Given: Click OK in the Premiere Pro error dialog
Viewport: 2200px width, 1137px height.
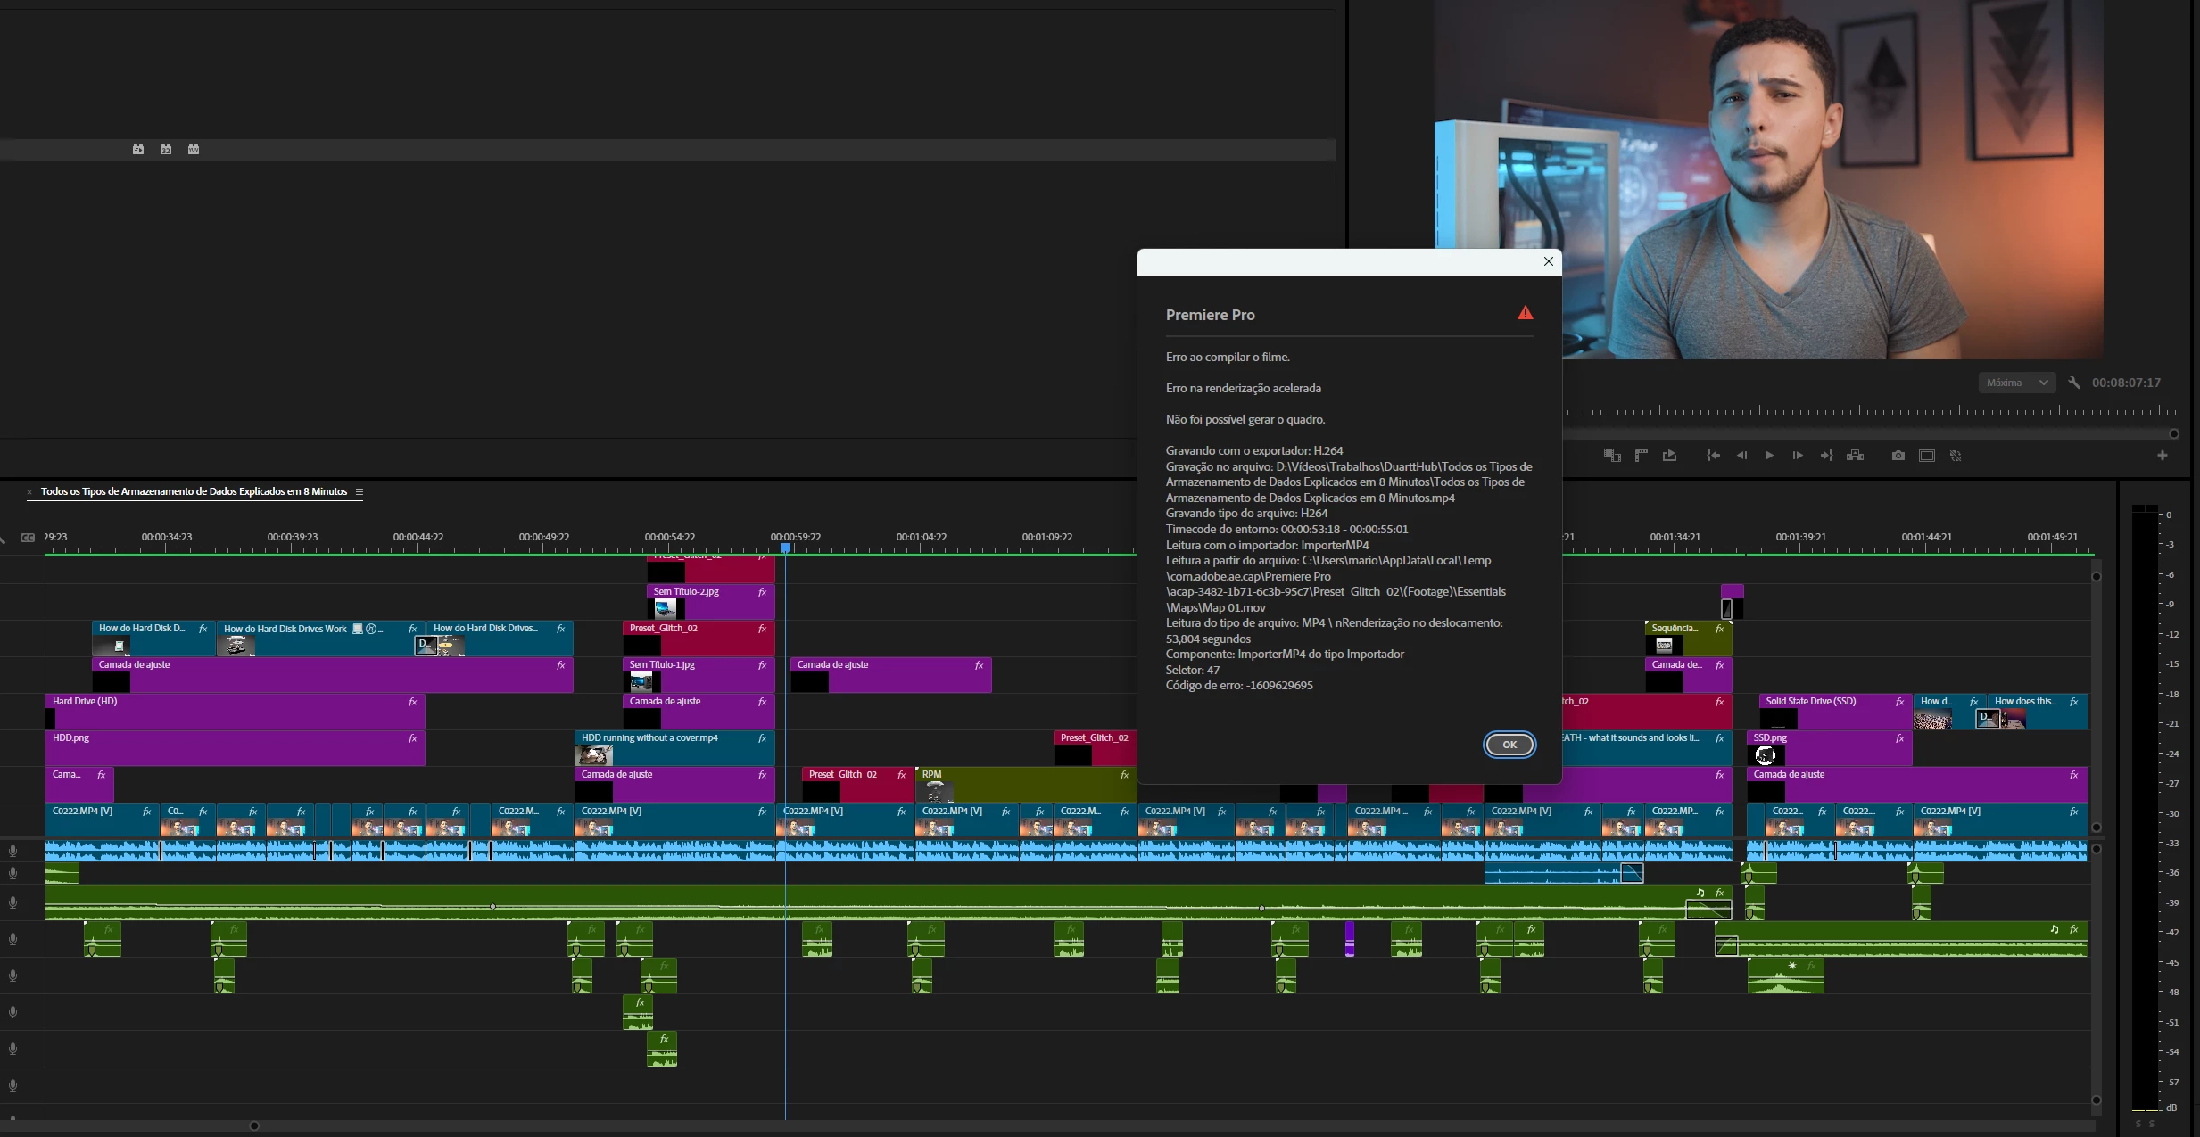Looking at the screenshot, I should 1509,745.
